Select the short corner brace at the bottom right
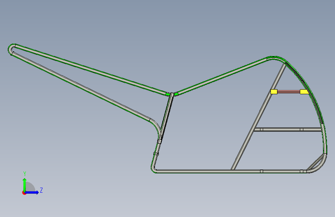 pyautogui.click(x=315, y=162)
